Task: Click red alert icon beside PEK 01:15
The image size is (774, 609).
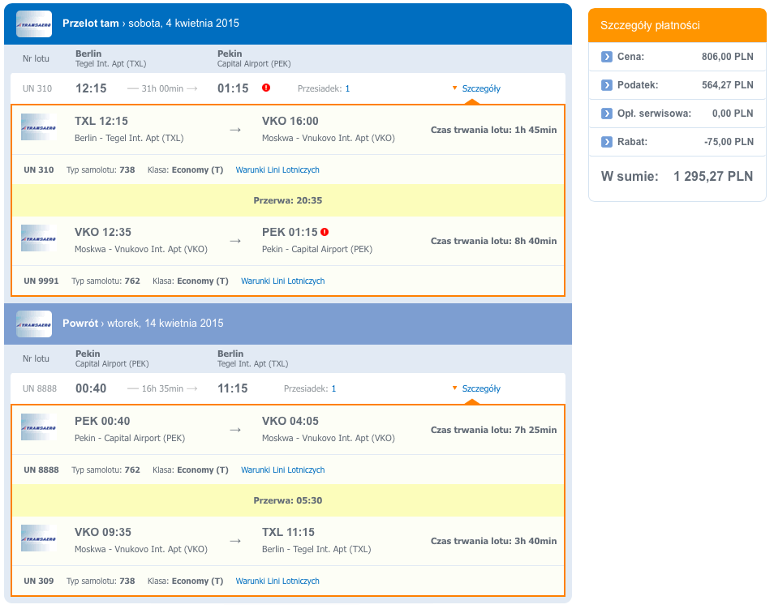Action: 325,232
